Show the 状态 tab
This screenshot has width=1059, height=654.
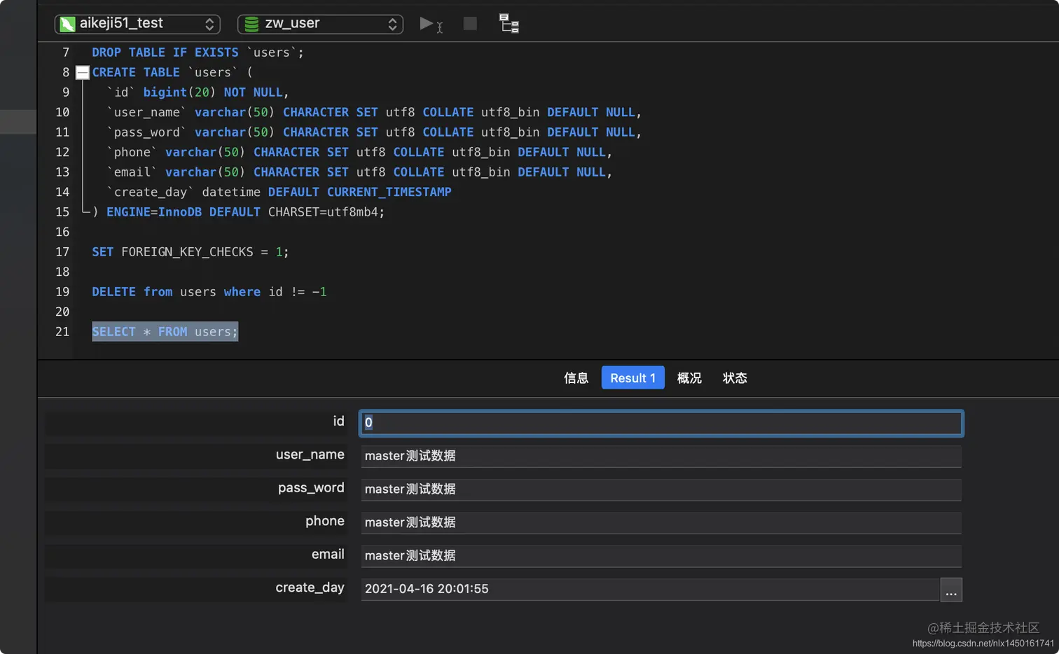click(x=735, y=378)
